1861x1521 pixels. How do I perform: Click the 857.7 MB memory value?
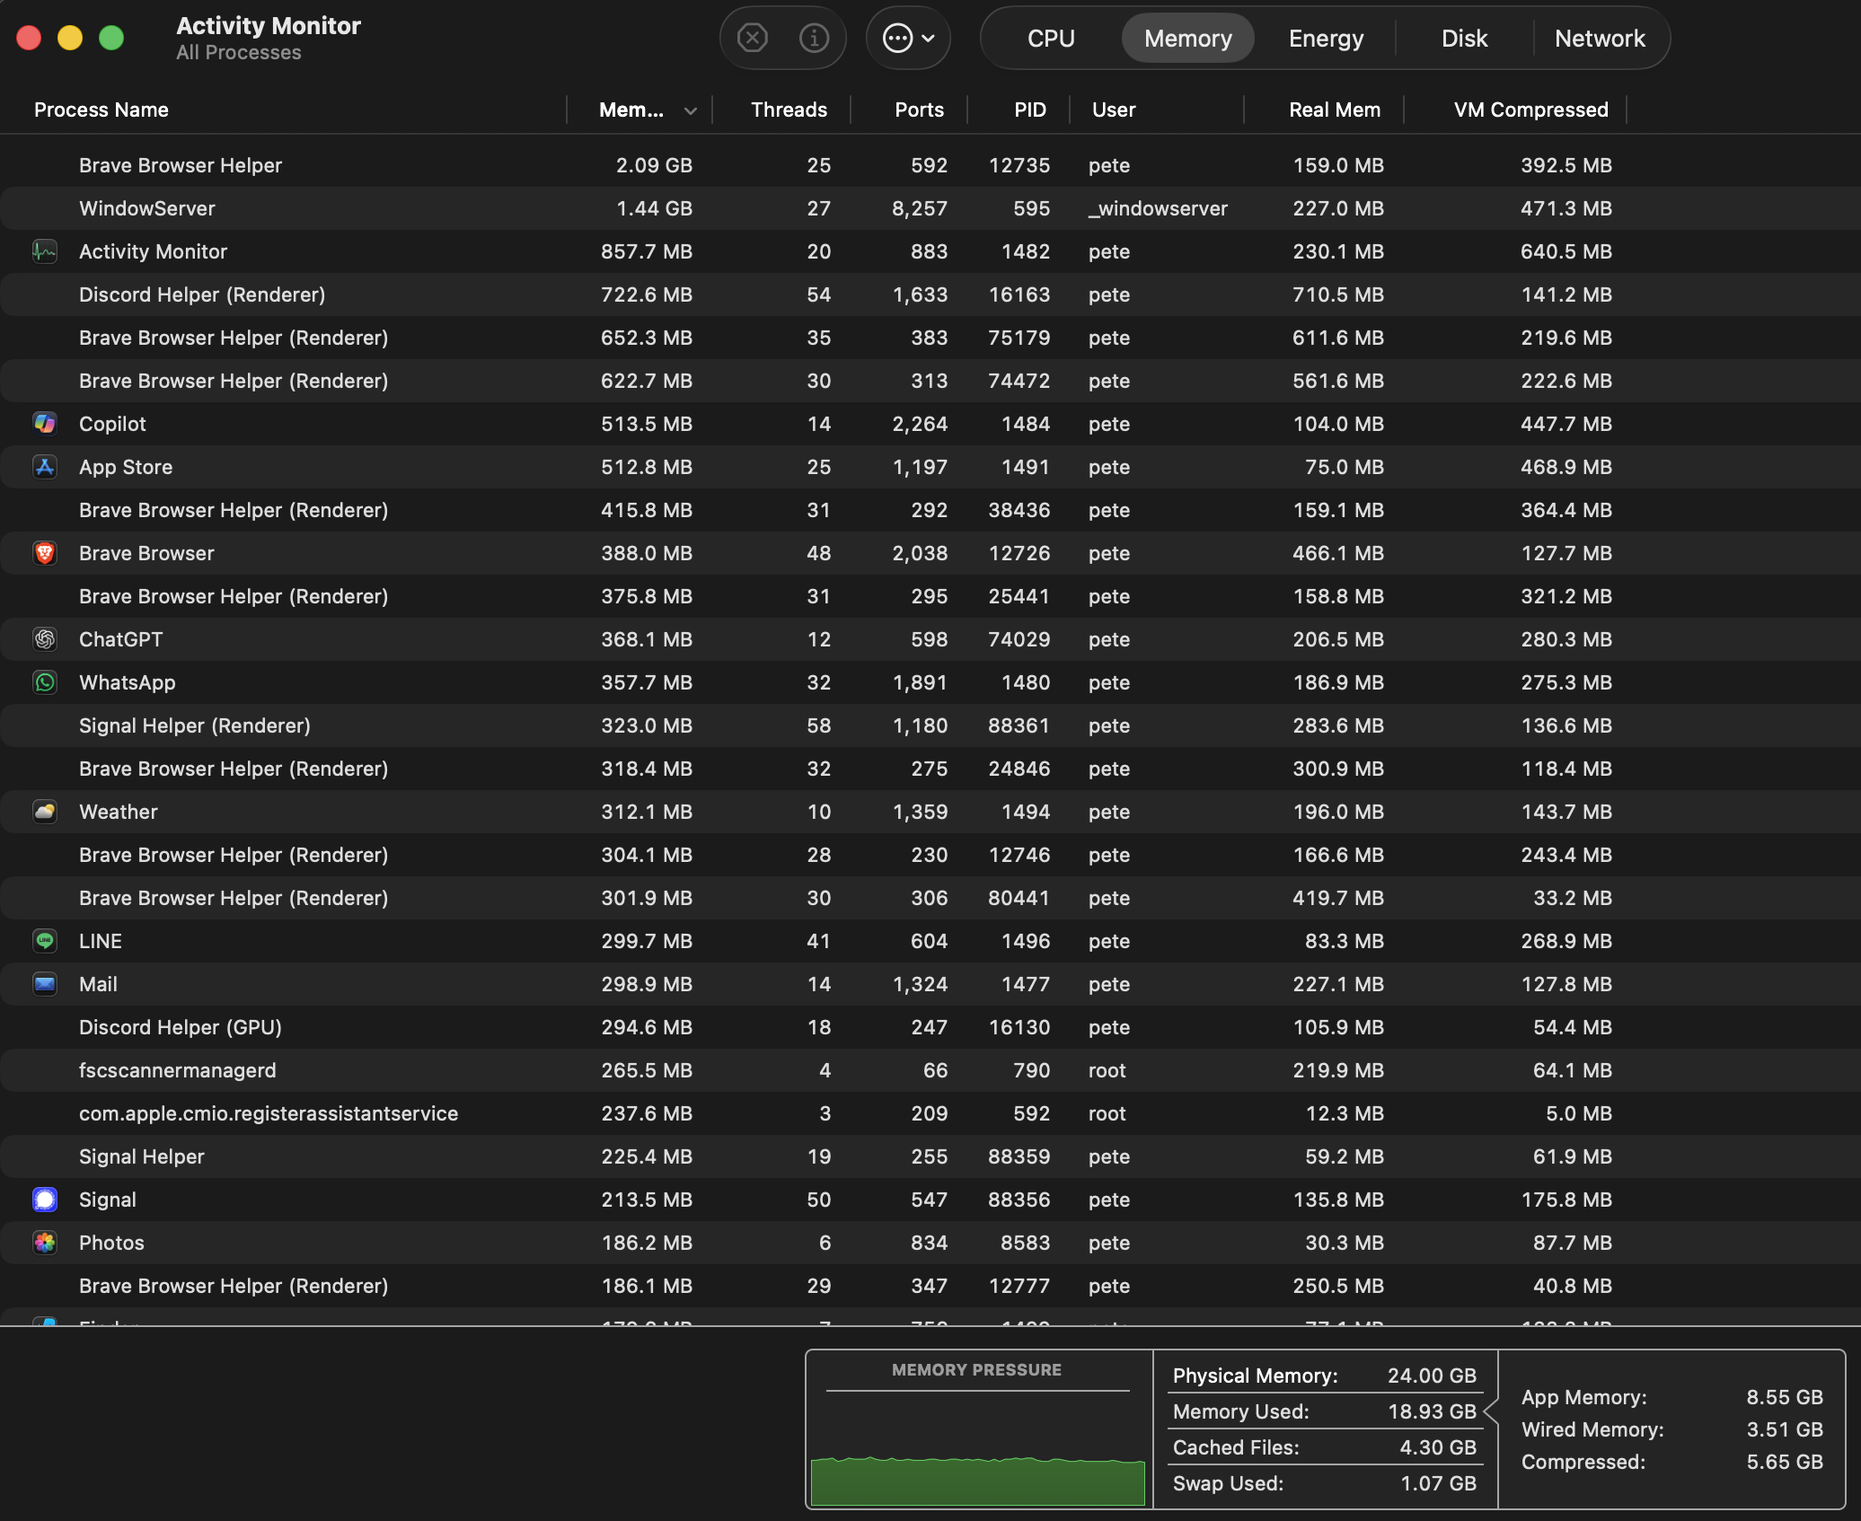tap(647, 251)
